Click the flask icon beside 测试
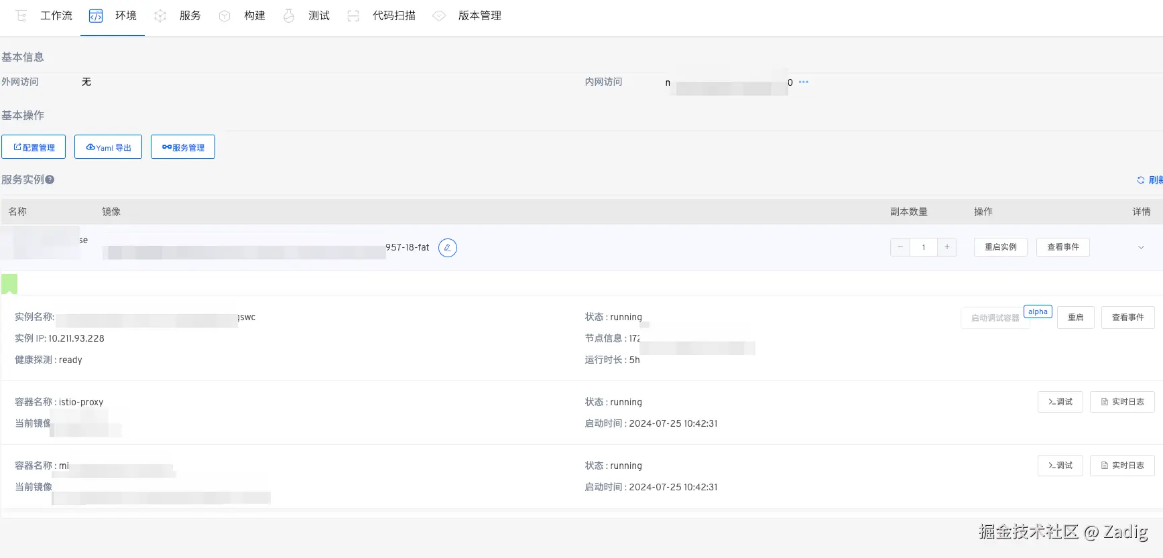This screenshot has height=558, width=1163. (x=289, y=16)
